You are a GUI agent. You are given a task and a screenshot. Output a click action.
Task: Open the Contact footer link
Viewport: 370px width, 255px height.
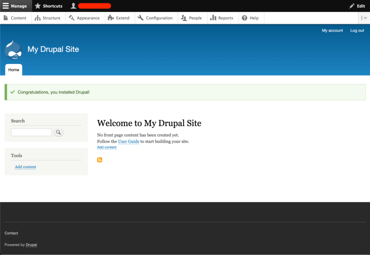pos(11,233)
